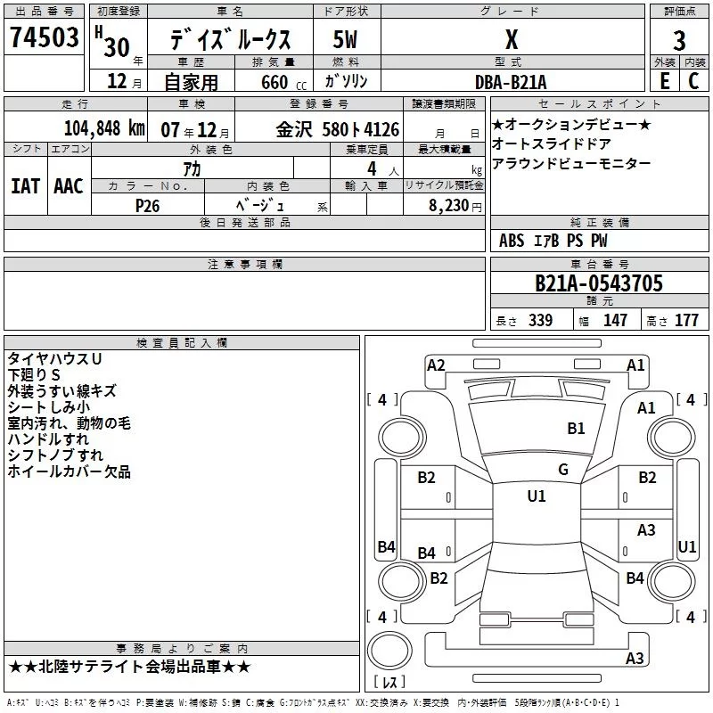
Task: Select the vehicle history value 自家用
Action: (x=191, y=82)
